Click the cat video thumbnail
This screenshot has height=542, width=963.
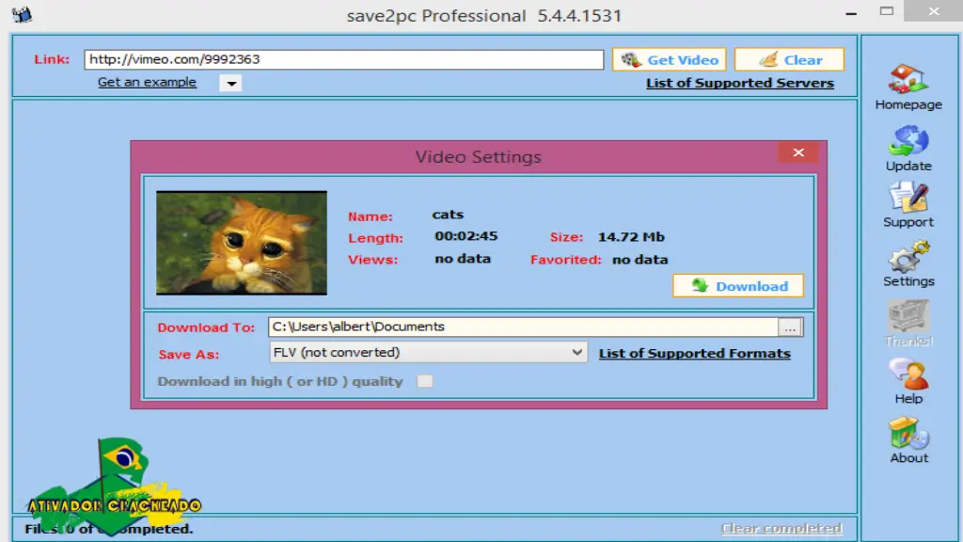point(242,243)
